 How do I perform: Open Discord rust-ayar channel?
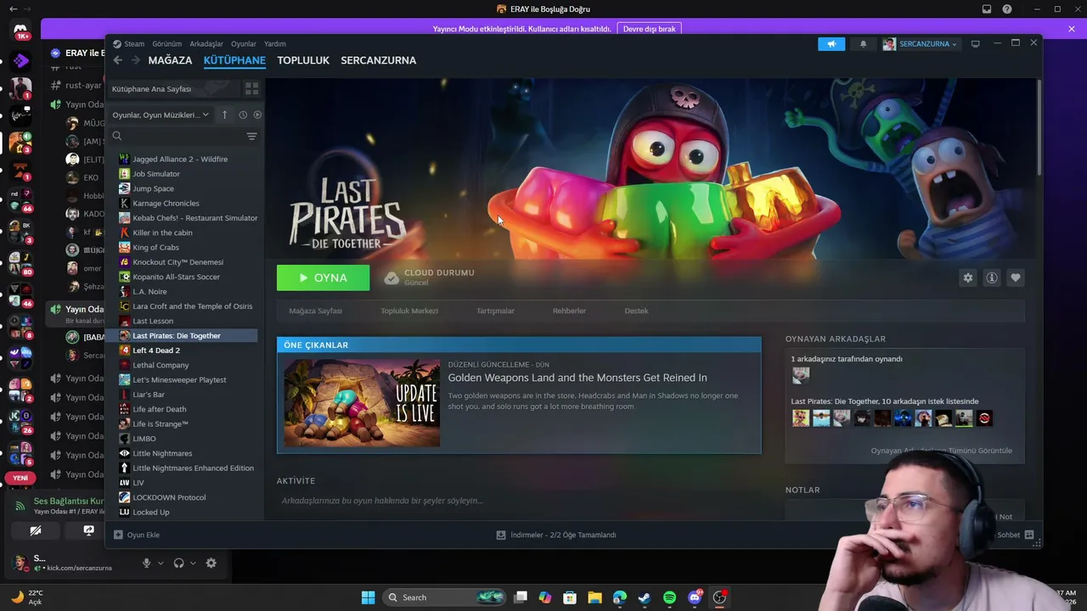pos(83,85)
